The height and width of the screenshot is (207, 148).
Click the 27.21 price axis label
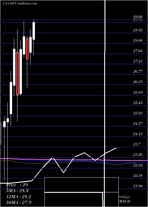click(x=138, y=61)
